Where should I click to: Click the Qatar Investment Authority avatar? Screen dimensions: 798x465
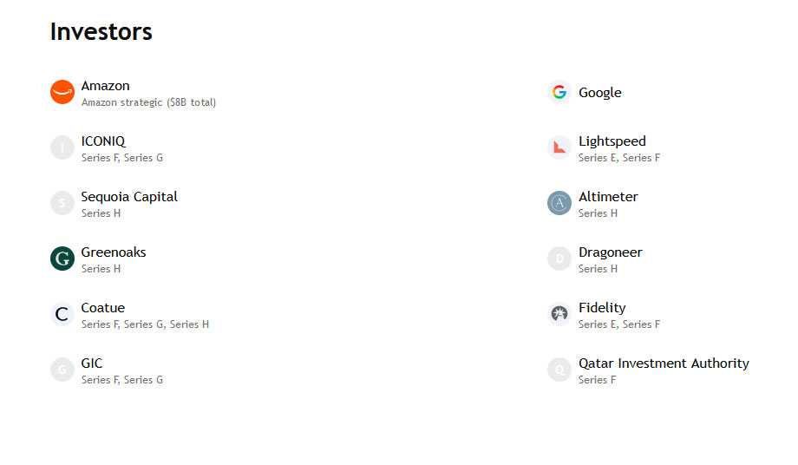coord(559,370)
